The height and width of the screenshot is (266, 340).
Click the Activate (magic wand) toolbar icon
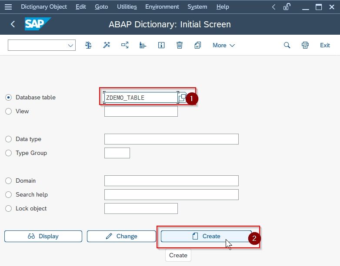point(107,45)
